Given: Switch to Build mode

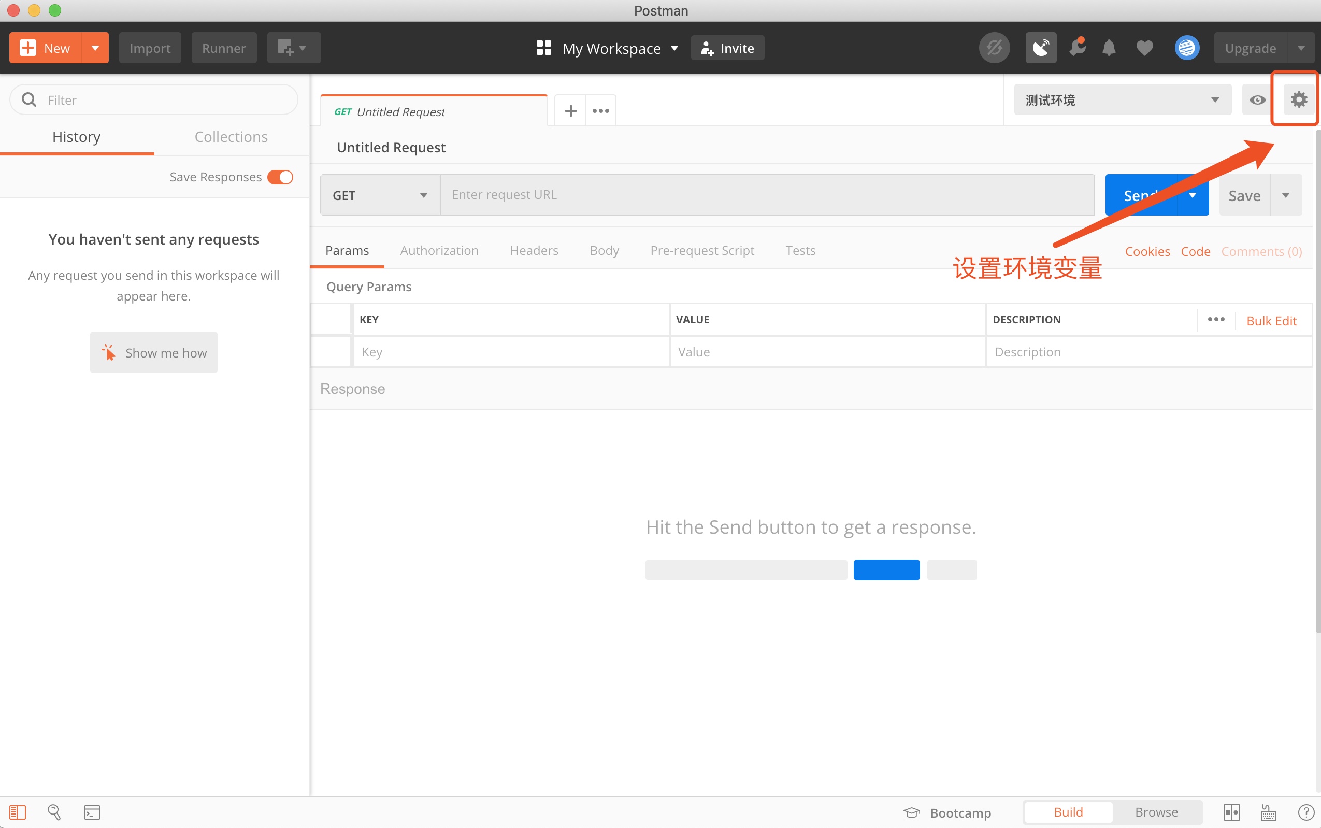Looking at the screenshot, I should [1068, 812].
